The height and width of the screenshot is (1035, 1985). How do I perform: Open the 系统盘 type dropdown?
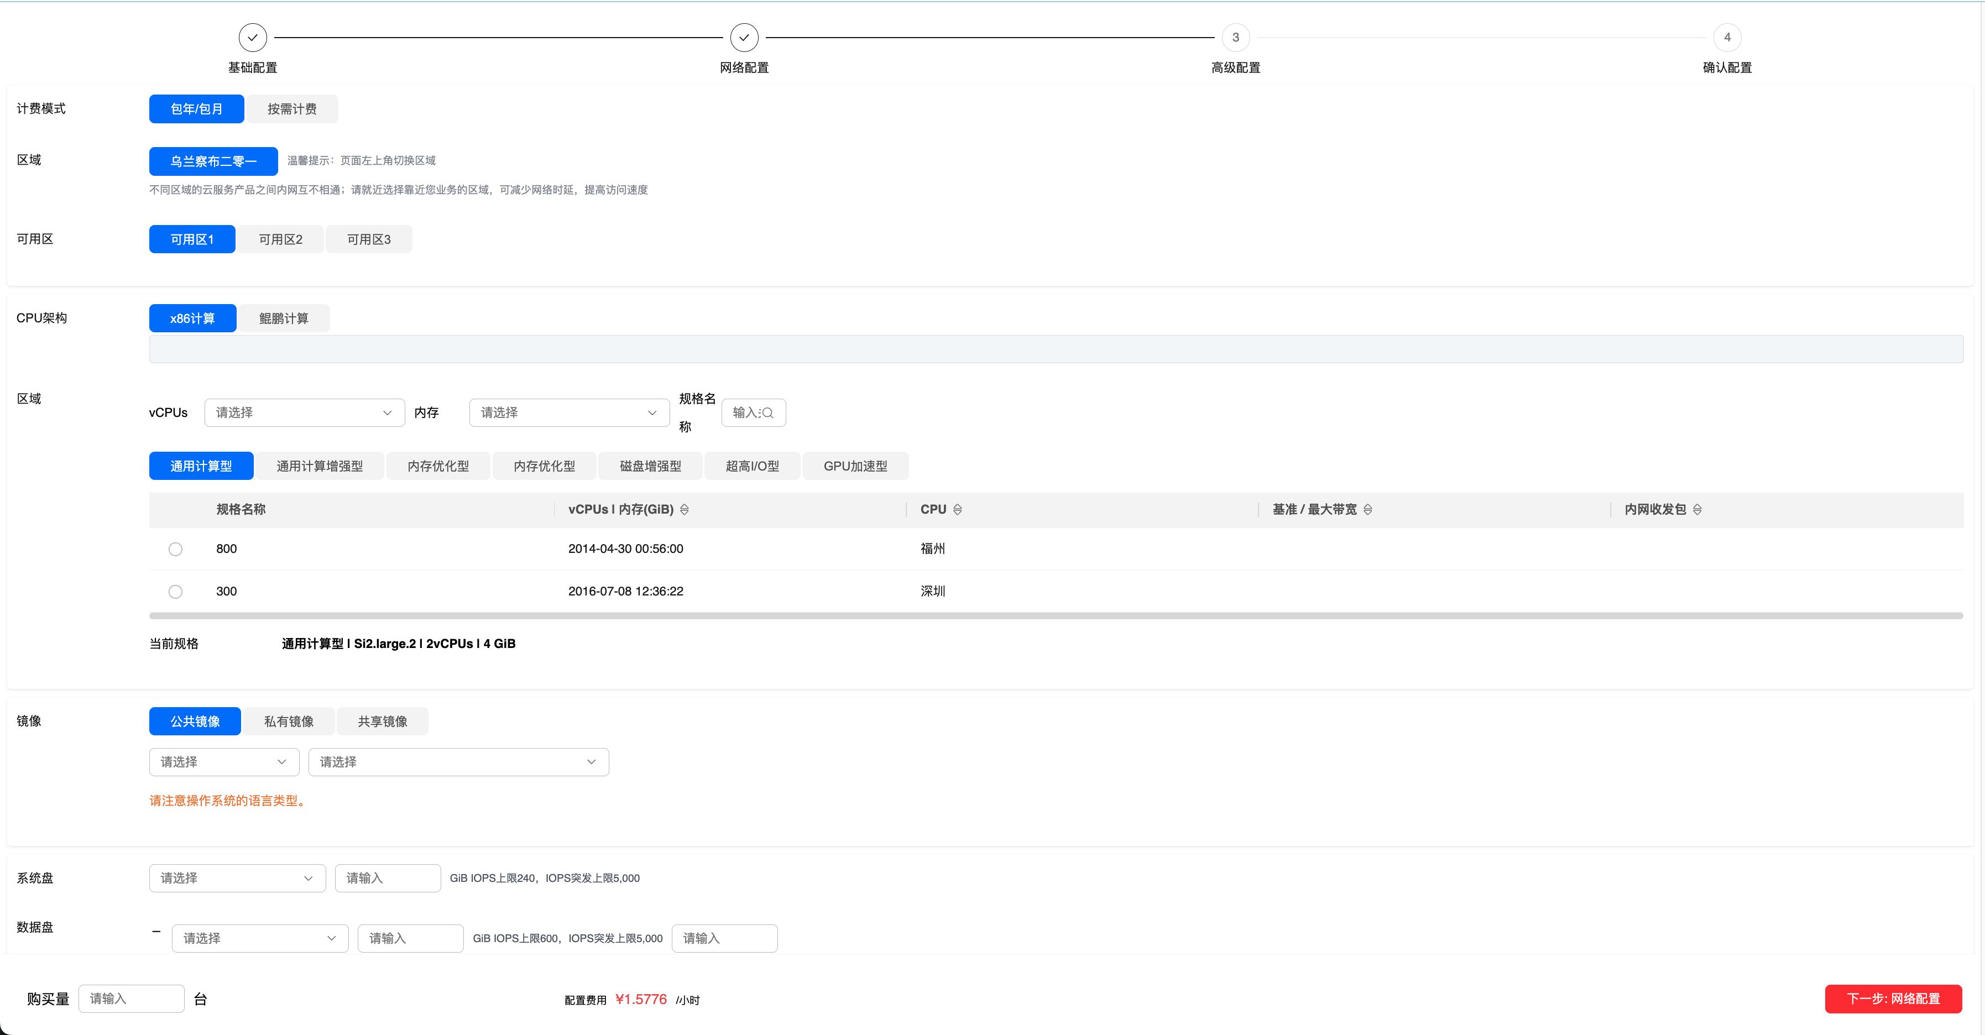pyautogui.click(x=237, y=878)
